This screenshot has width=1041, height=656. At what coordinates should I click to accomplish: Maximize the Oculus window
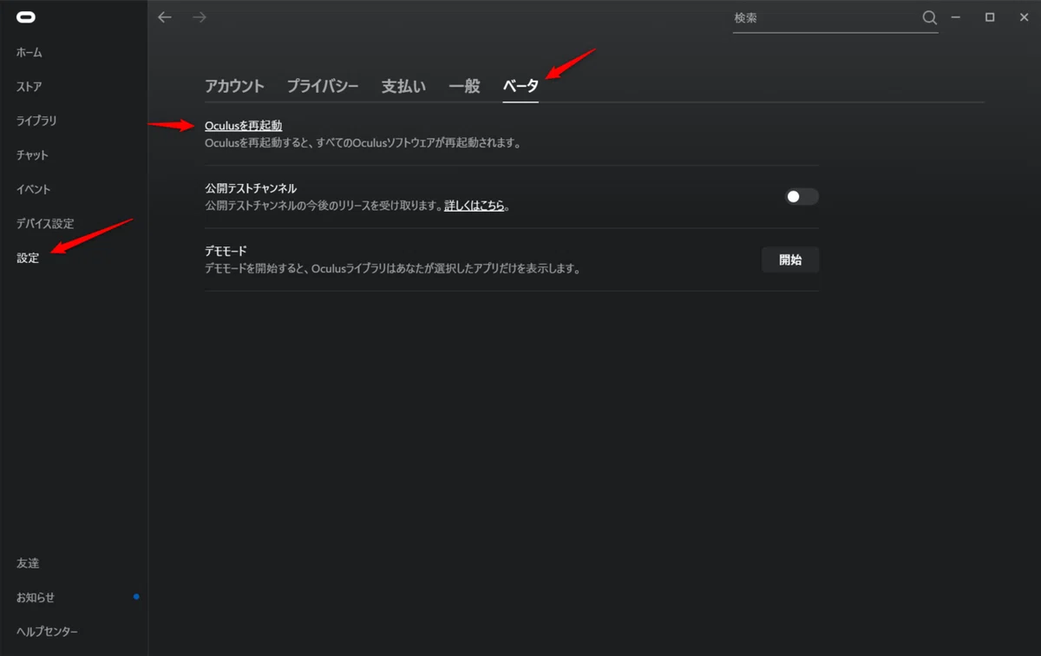pyautogui.click(x=990, y=17)
